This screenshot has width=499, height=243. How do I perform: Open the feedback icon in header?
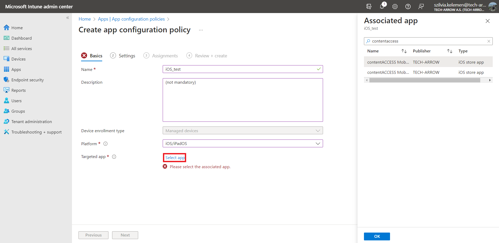click(421, 7)
